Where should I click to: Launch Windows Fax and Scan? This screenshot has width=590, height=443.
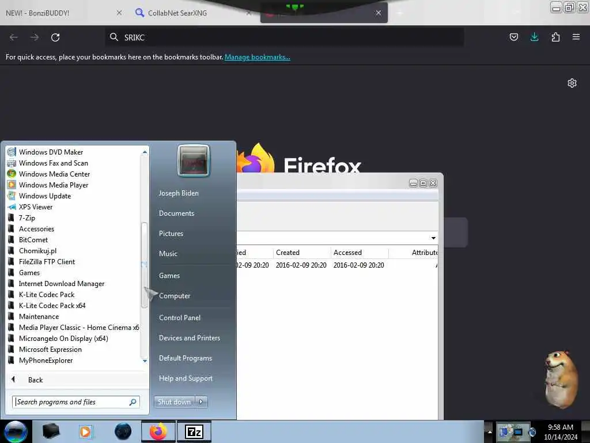pos(53,163)
